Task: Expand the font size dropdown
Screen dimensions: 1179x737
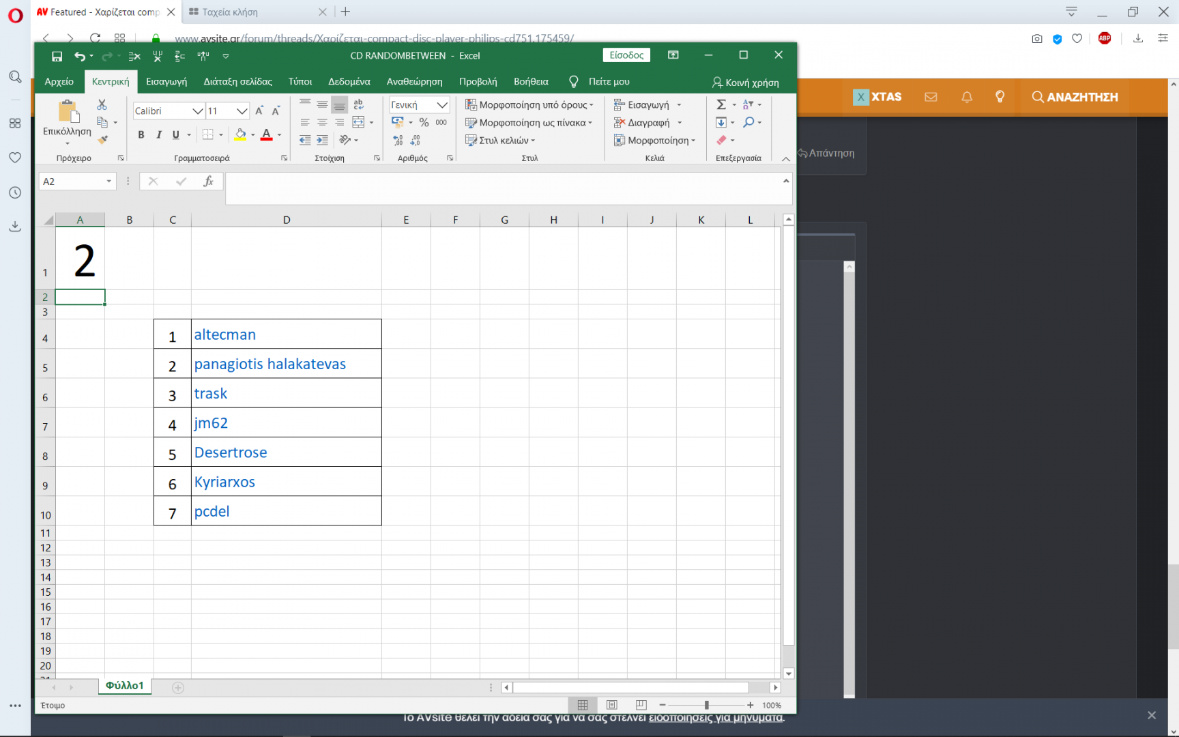Action: click(242, 111)
